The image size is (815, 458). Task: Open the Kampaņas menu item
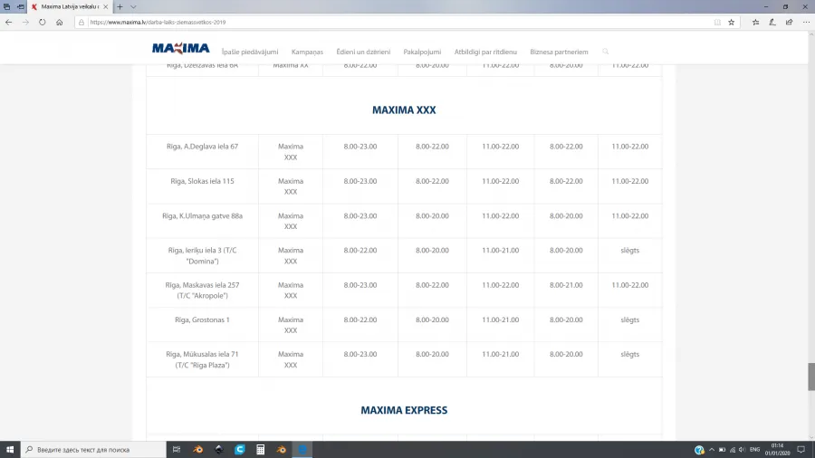tap(307, 52)
